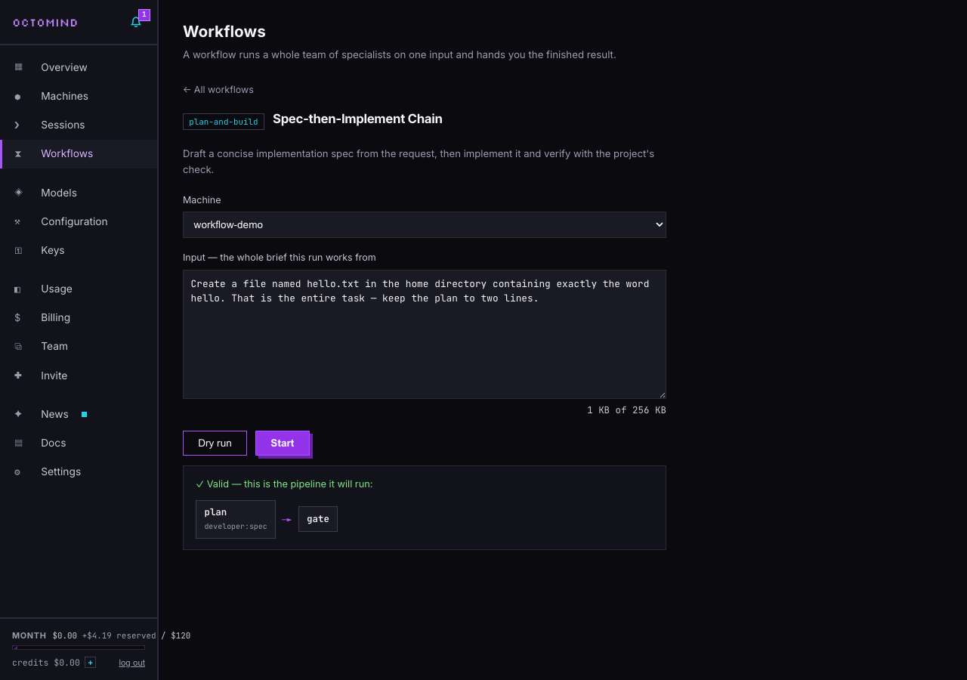Image resolution: width=967 pixels, height=680 pixels.
Task: Click the green Valid pipeline message
Action: (x=284, y=484)
